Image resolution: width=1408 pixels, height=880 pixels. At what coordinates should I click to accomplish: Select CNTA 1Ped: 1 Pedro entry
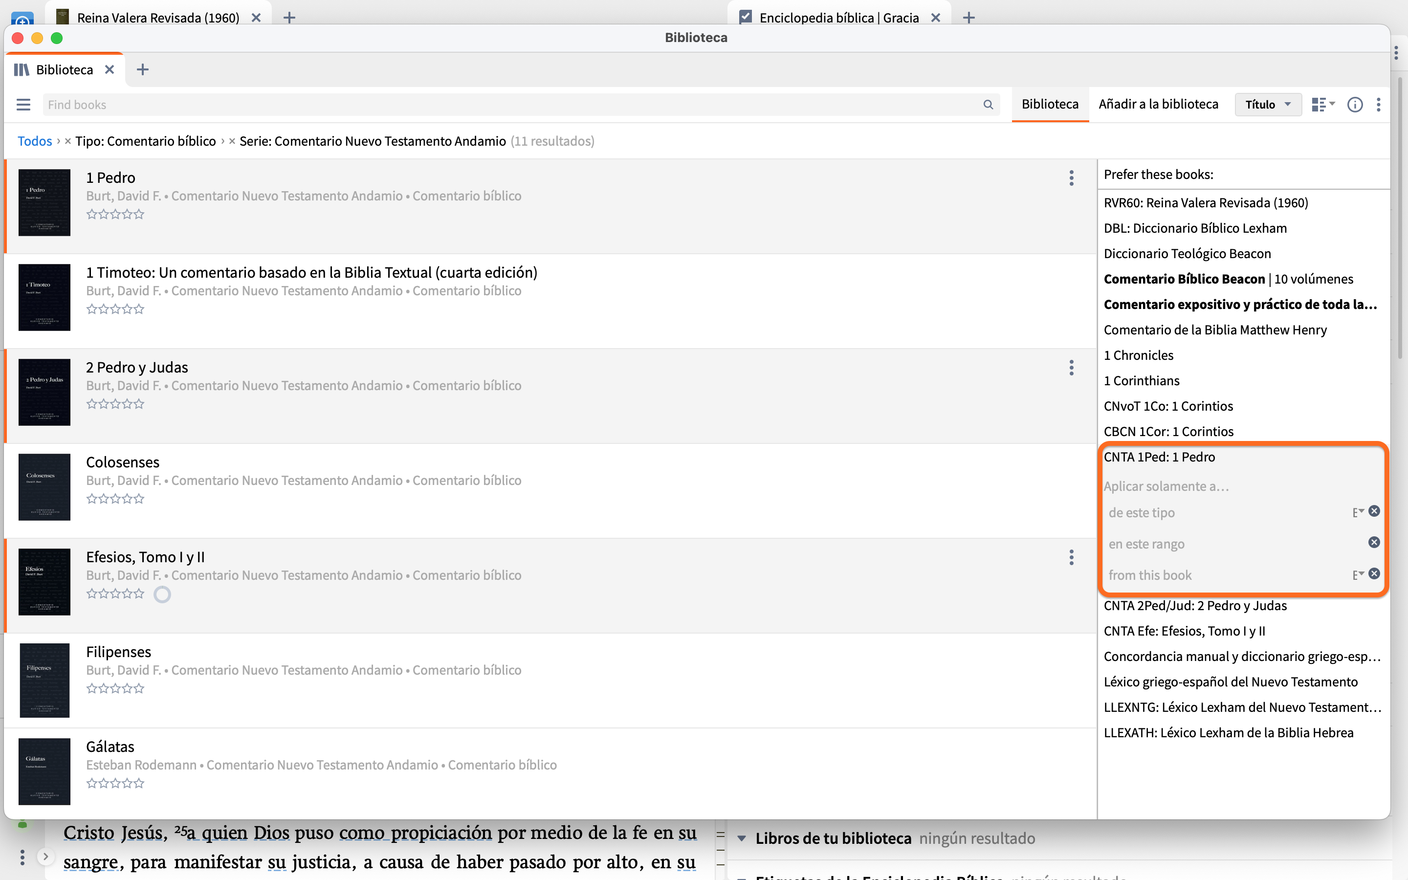(1159, 458)
